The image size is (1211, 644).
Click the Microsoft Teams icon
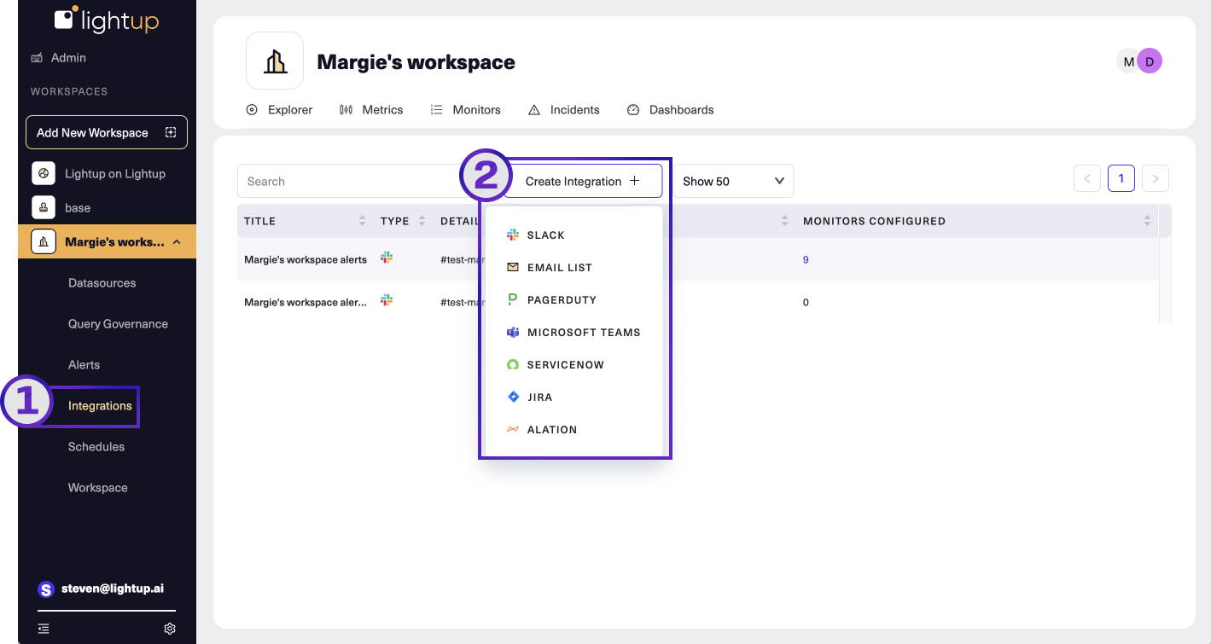point(513,332)
